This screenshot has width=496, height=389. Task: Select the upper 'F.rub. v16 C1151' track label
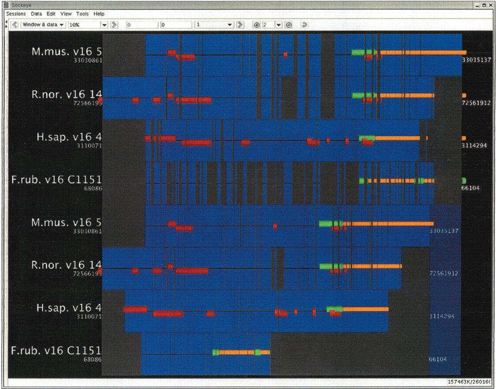click(x=57, y=180)
